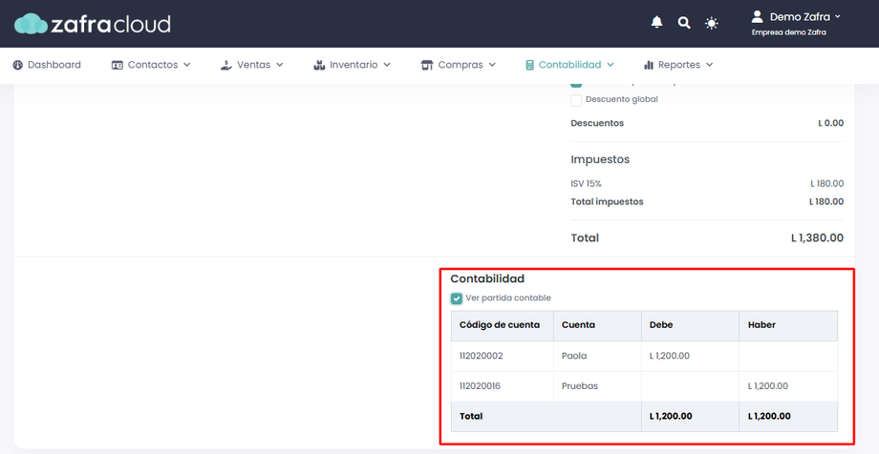Click Total impuestos label
The height and width of the screenshot is (454, 879).
(x=607, y=202)
